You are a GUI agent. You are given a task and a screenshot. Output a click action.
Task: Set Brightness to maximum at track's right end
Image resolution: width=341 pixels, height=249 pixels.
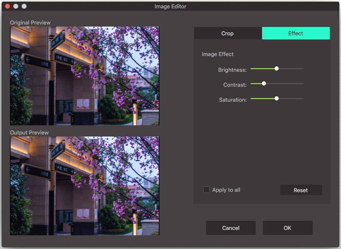point(303,68)
